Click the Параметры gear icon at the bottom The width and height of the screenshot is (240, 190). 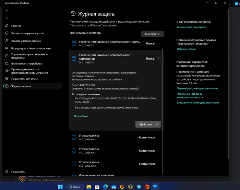coord(7,171)
